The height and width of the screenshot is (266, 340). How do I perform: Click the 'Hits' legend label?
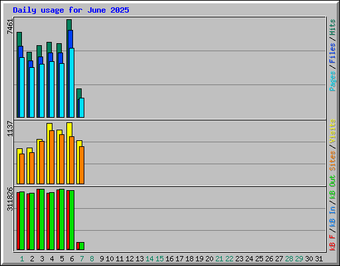333,27
